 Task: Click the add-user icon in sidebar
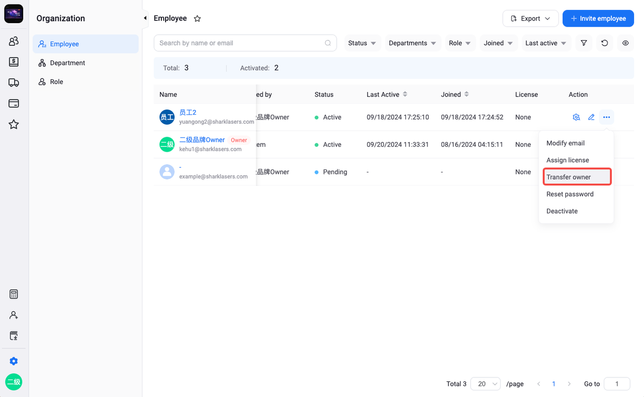14,315
